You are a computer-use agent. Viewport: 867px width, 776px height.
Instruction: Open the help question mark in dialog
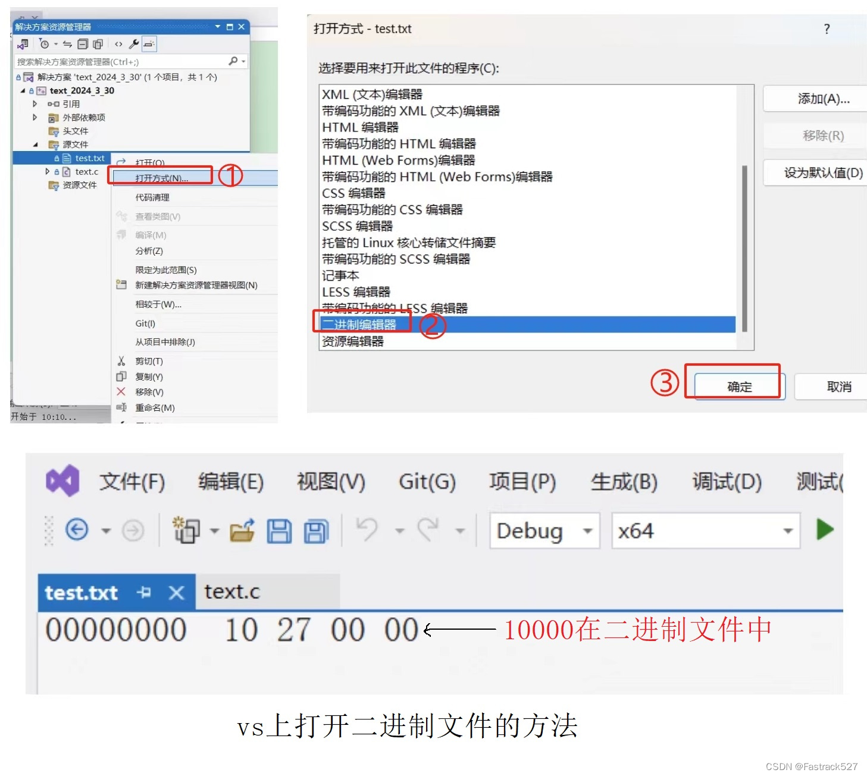click(827, 29)
